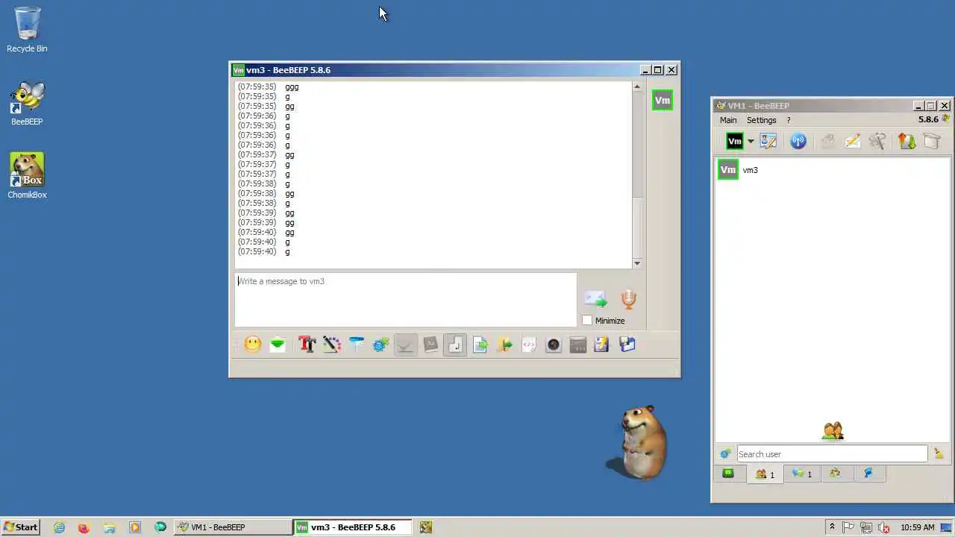Screen dimensions: 955x537
Task: Click vm3 - BeeBEEP 5.8.6 taskbar button
Action: coord(353,527)
